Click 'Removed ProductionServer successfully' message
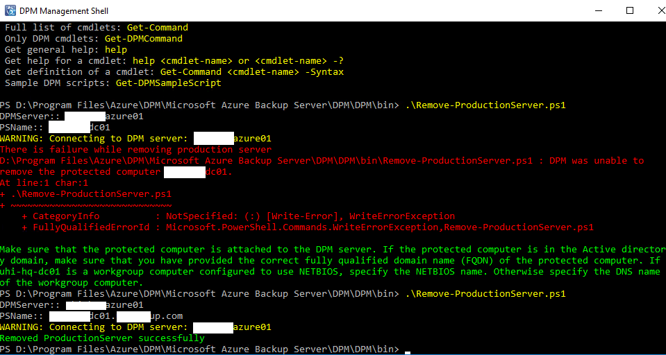This screenshot has height=355, width=666. (102, 338)
